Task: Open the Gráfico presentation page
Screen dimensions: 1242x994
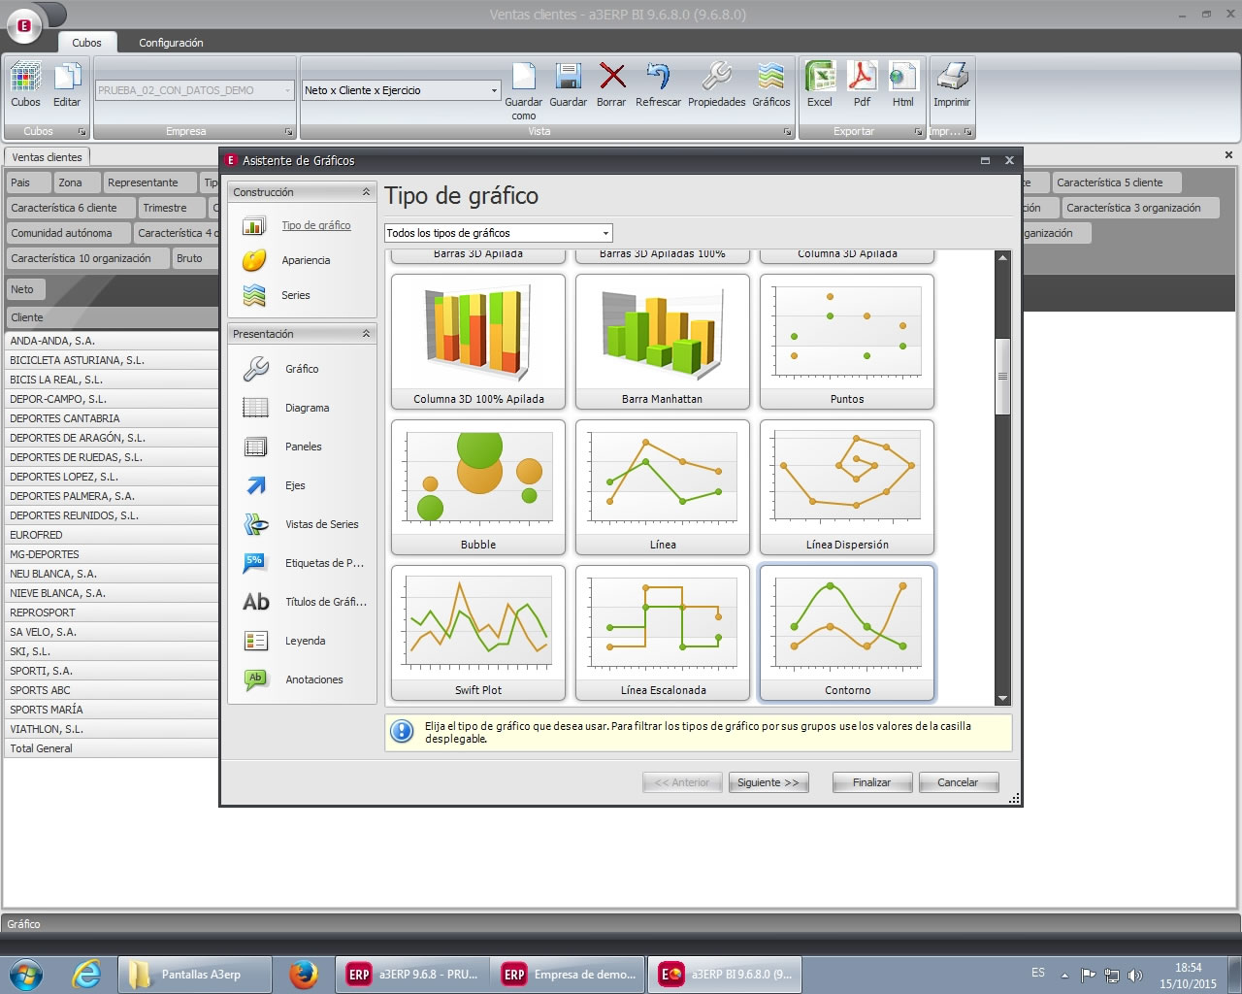Action: click(x=302, y=369)
